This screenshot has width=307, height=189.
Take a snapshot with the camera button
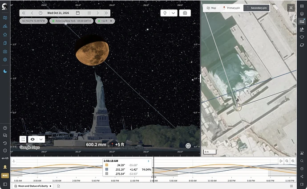(x=185, y=13)
